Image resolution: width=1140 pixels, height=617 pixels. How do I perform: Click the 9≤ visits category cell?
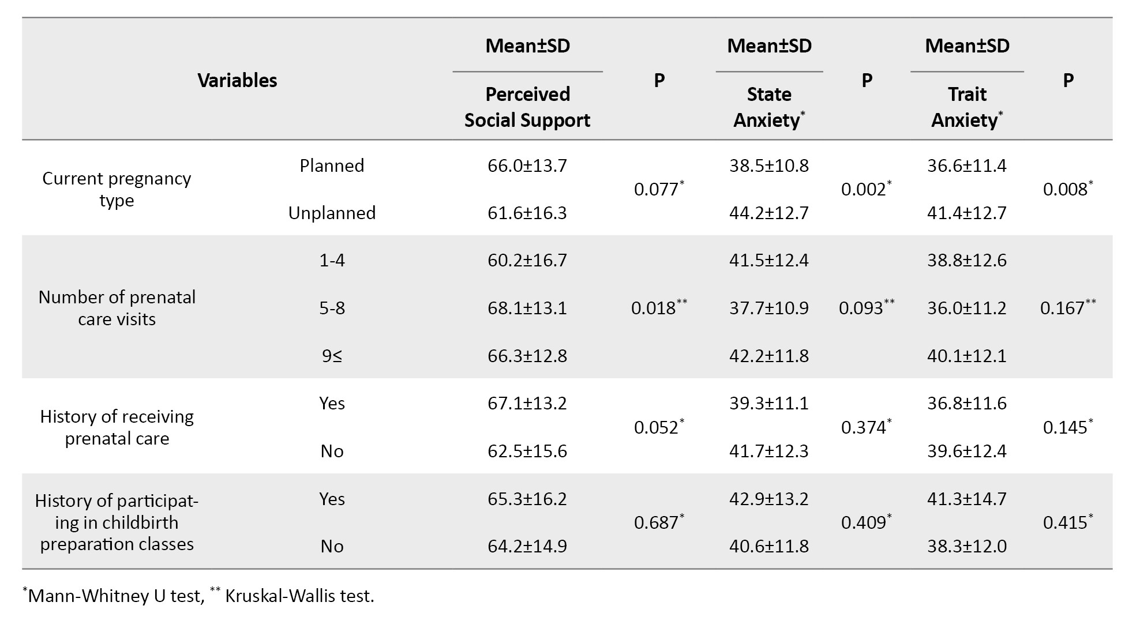tap(332, 356)
